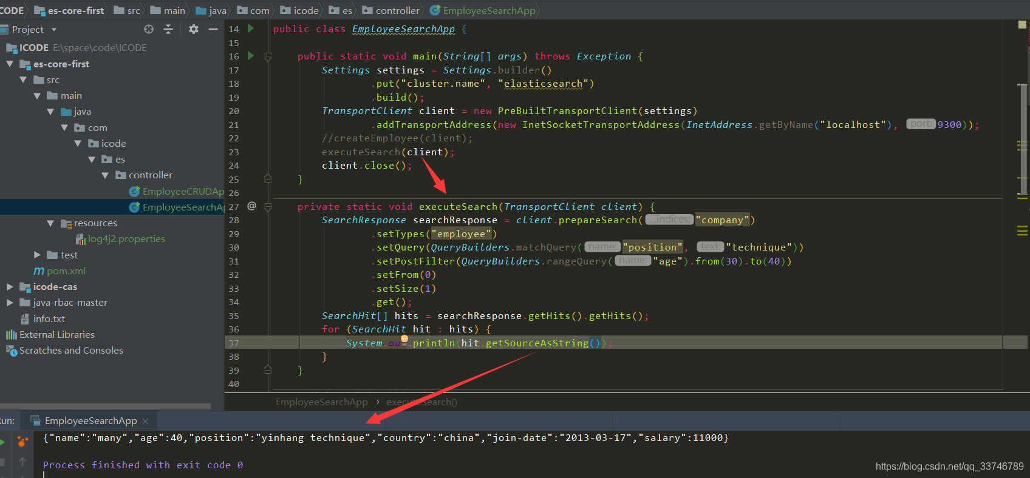Expand the test folder

[x=37, y=255]
